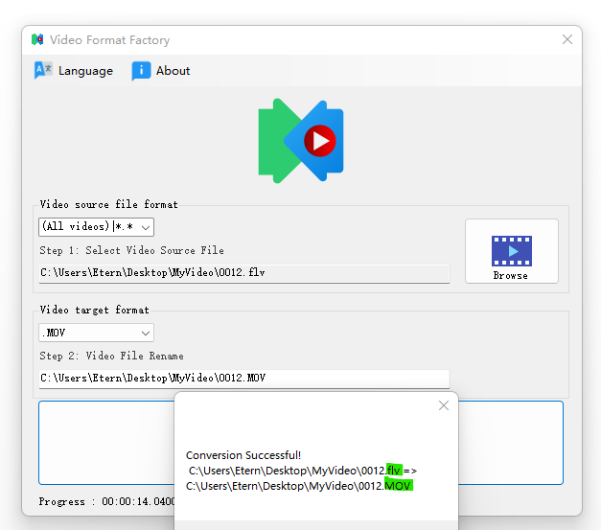Click the highlighted flv source path line
The width and height of the screenshot is (601, 530).
click(x=303, y=471)
